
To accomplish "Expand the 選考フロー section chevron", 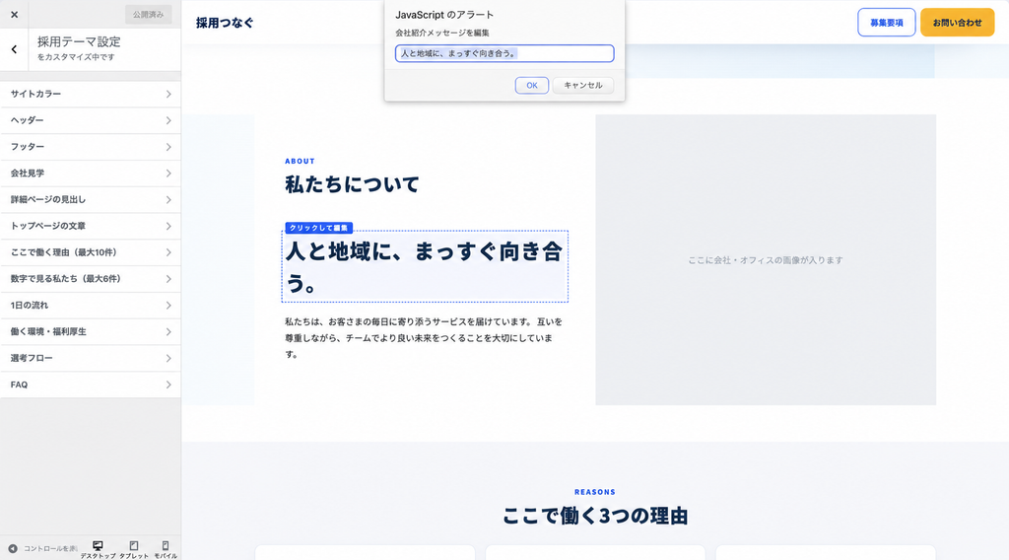I will point(168,358).
